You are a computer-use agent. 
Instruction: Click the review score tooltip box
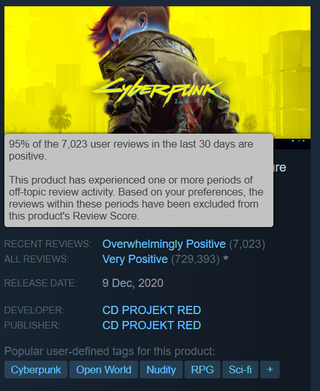point(139,180)
